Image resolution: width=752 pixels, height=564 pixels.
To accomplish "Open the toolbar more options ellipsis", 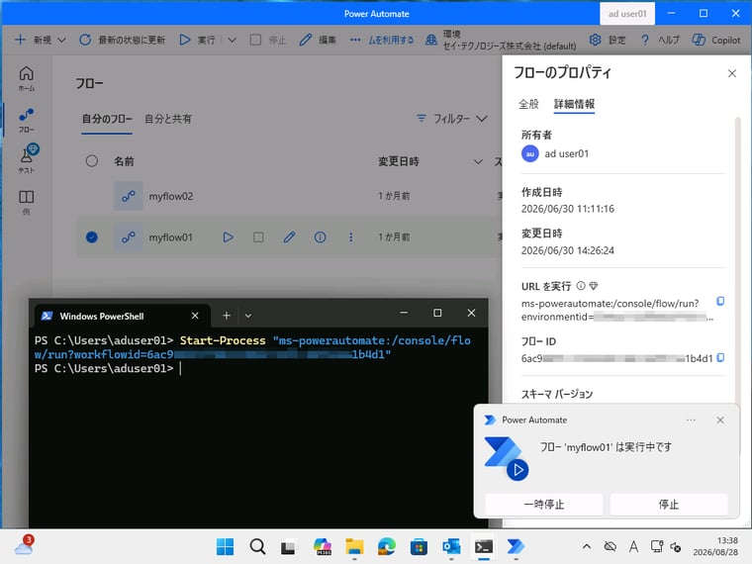I will point(355,40).
